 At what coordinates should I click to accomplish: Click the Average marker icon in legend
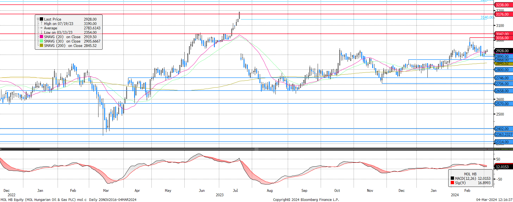[x=41, y=28]
